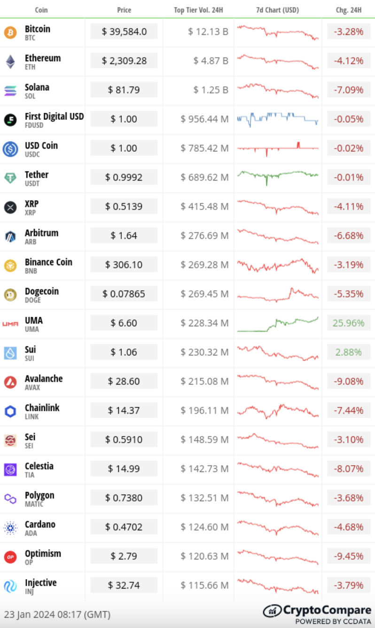The image size is (375, 628).
Task: Open the Arbitrum coin name link
Action: coord(41,233)
